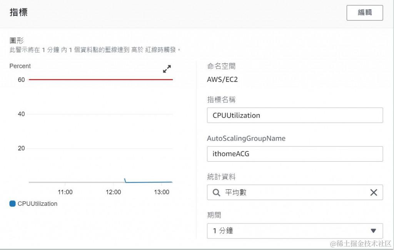394x250 pixels.
Task: Click the expand graph arrows icon
Action: point(166,69)
